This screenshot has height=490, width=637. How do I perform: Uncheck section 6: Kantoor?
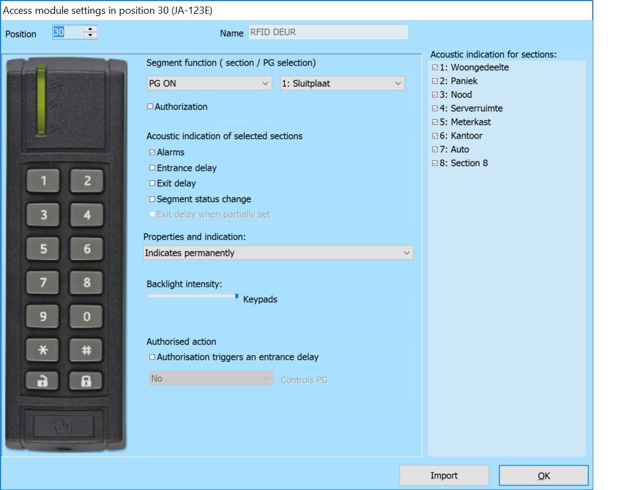click(435, 135)
